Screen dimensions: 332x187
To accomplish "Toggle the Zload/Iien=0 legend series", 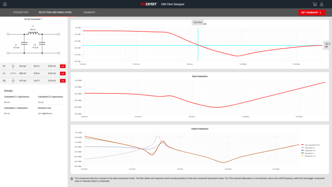I will [x=310, y=148].
